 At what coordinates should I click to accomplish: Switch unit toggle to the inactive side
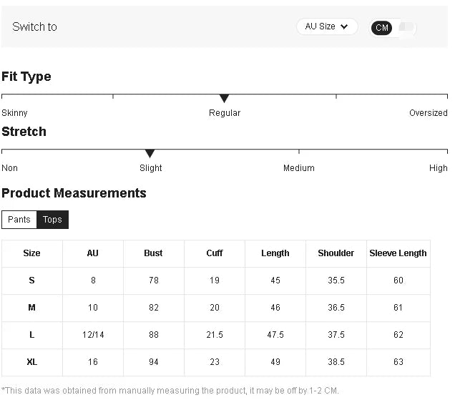click(x=406, y=28)
